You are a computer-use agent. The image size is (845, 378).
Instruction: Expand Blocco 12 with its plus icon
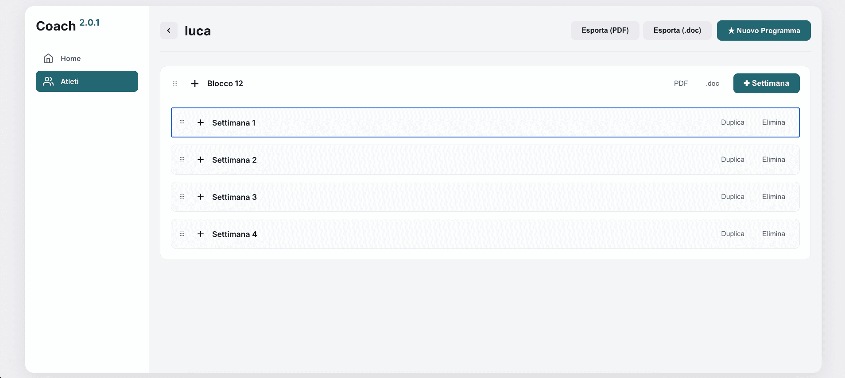195,84
